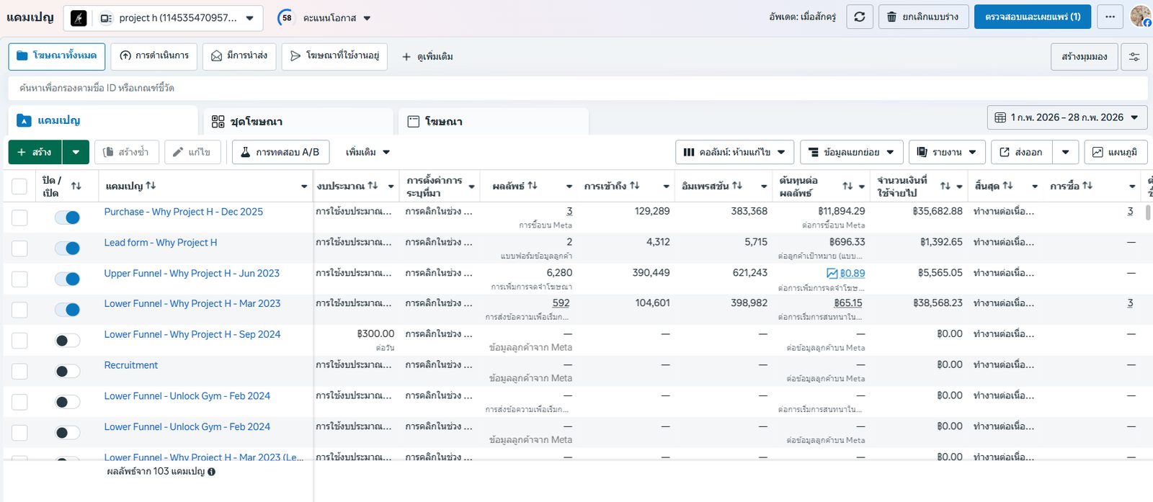
Task: Click the ฿65.15 cost per result value
Action: pyautogui.click(x=848, y=303)
